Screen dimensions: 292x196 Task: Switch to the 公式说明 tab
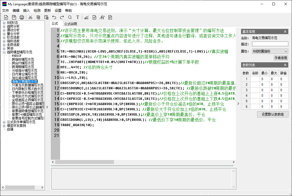[71, 24]
